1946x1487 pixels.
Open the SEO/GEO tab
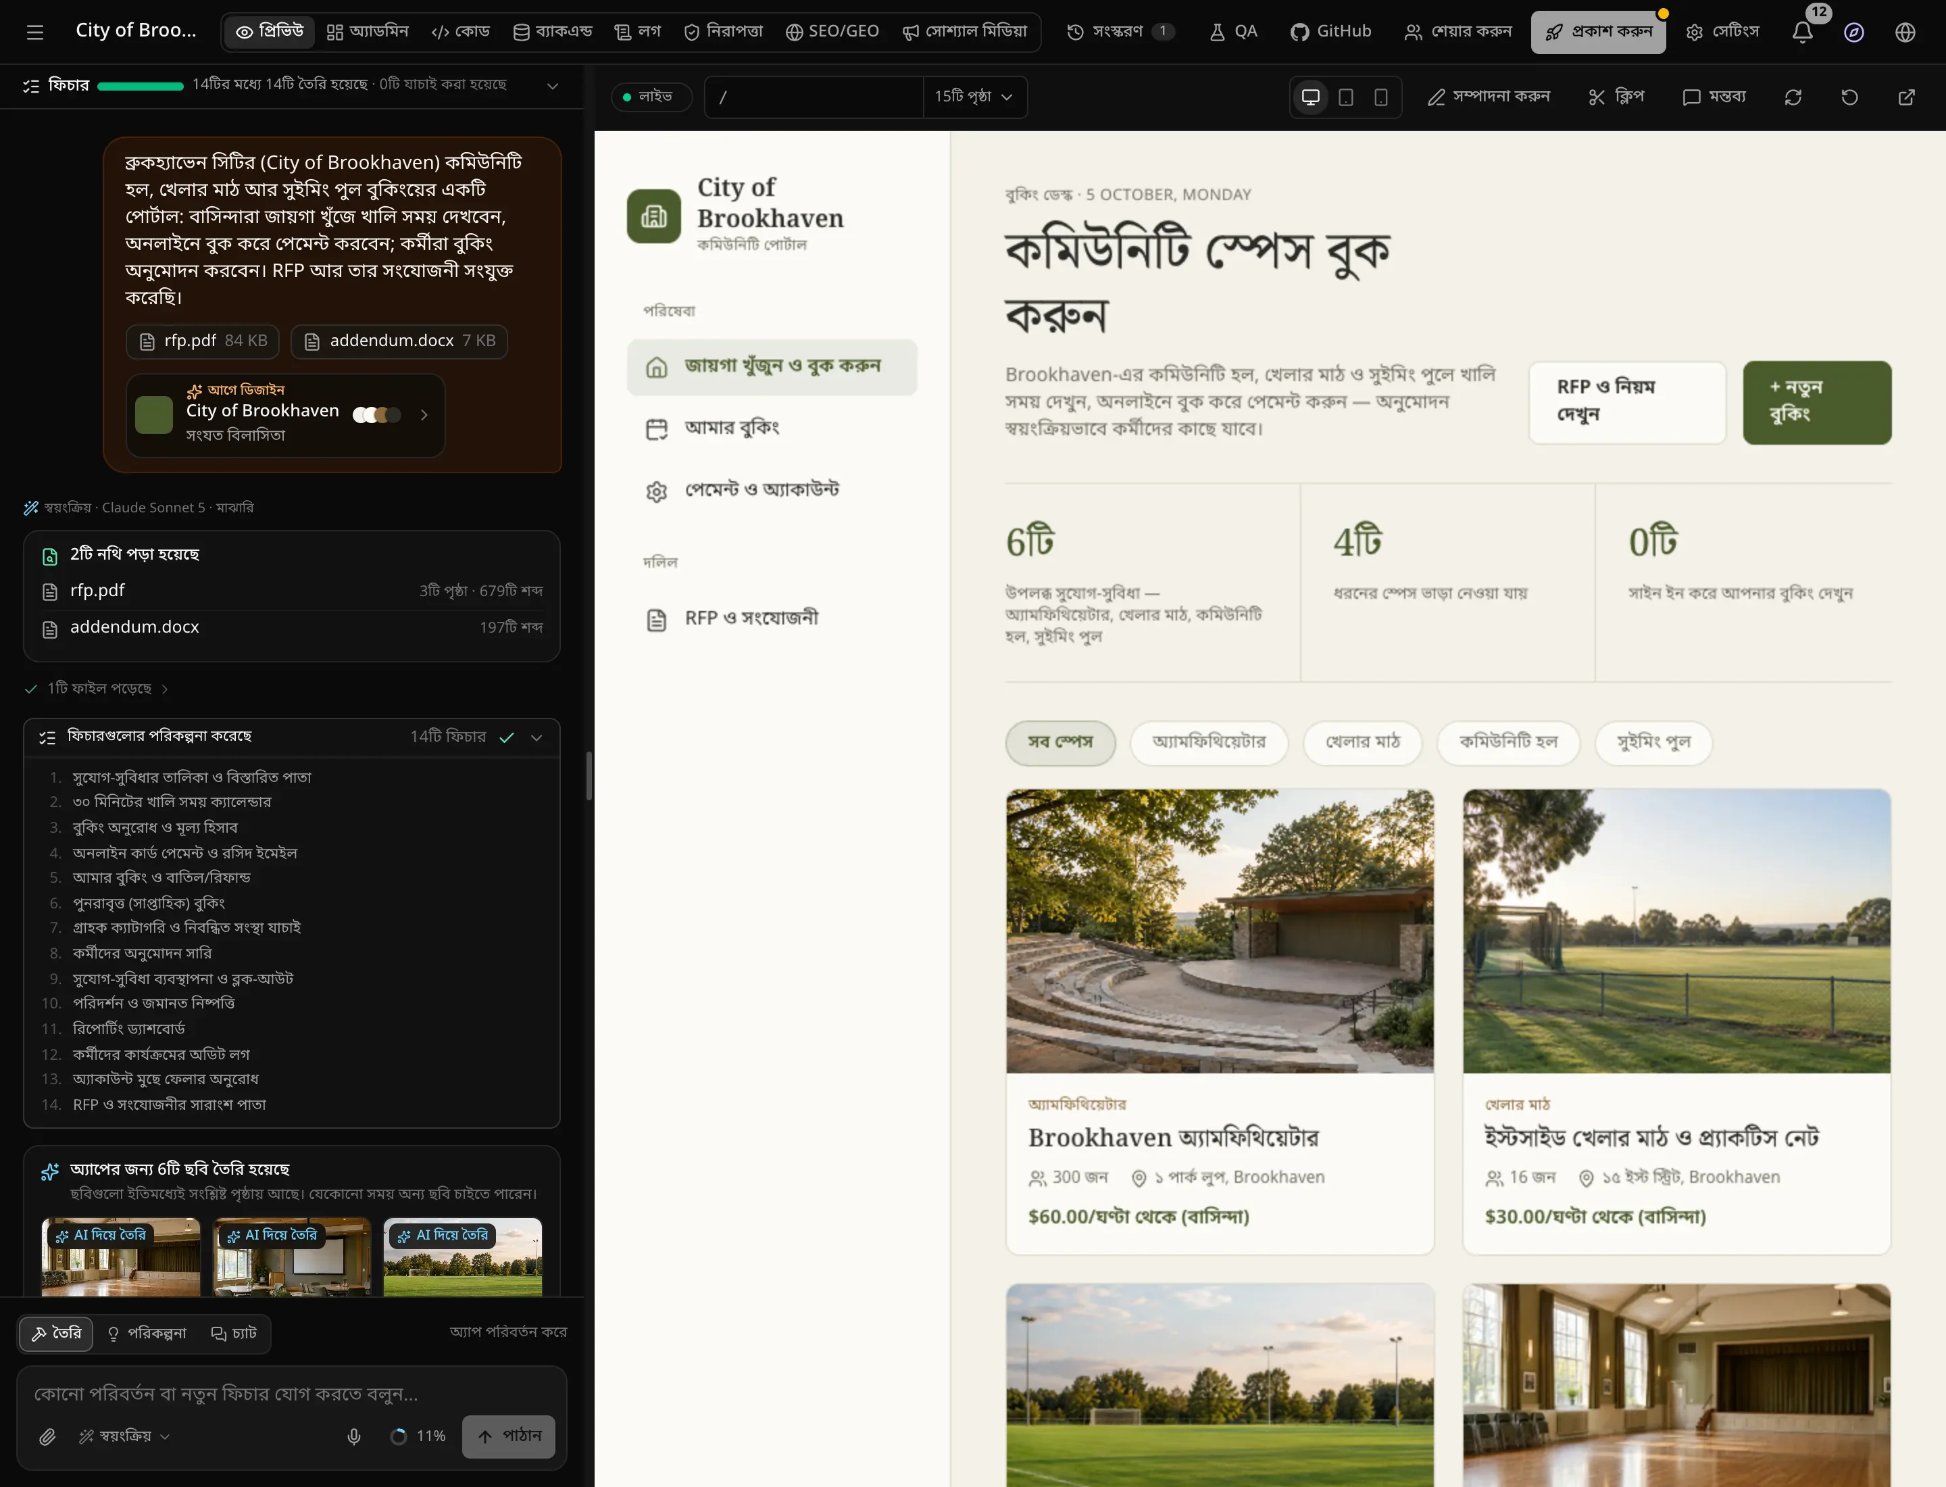point(832,32)
